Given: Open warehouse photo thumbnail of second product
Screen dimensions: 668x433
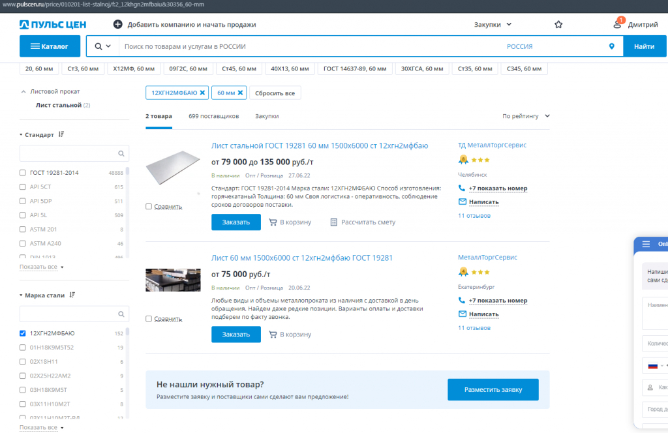Looking at the screenshot, I should pyautogui.click(x=173, y=280).
